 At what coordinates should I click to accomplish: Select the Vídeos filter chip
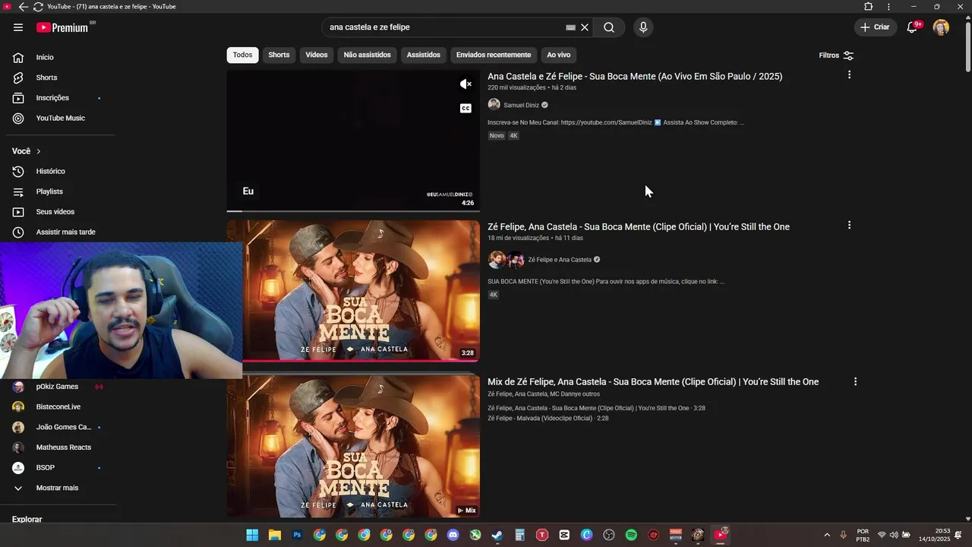coord(317,55)
